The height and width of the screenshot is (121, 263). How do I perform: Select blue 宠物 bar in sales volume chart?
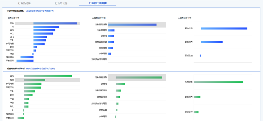point(55,24)
